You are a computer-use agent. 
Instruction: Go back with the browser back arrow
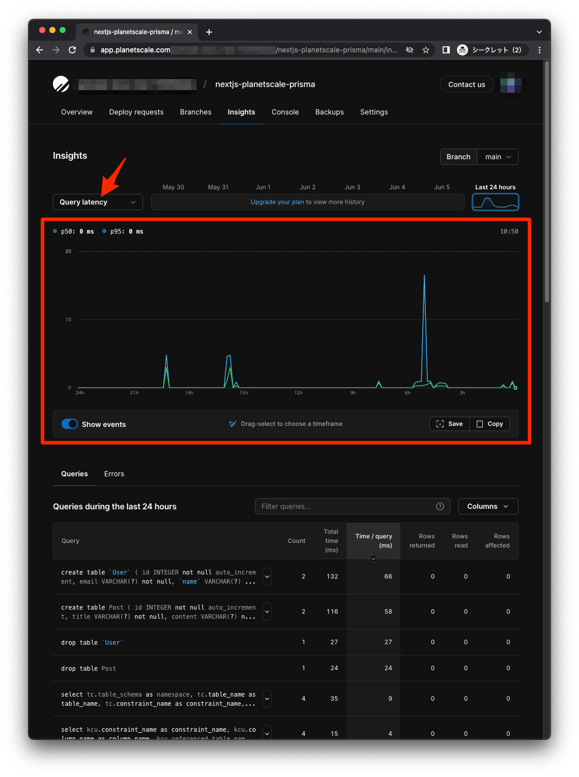tap(40, 50)
